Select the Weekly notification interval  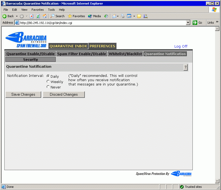[48, 81]
